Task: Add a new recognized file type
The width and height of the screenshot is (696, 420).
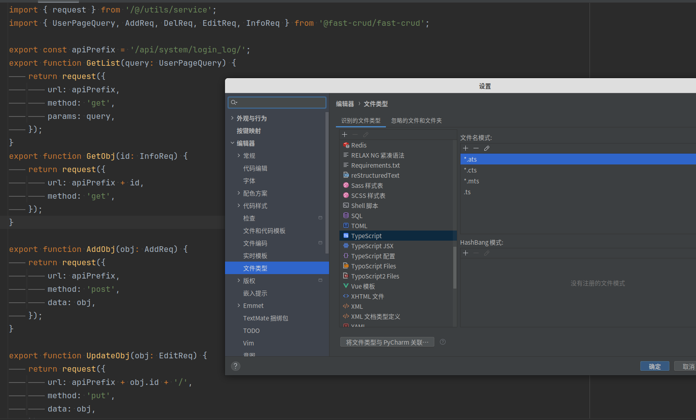Action: click(344, 134)
